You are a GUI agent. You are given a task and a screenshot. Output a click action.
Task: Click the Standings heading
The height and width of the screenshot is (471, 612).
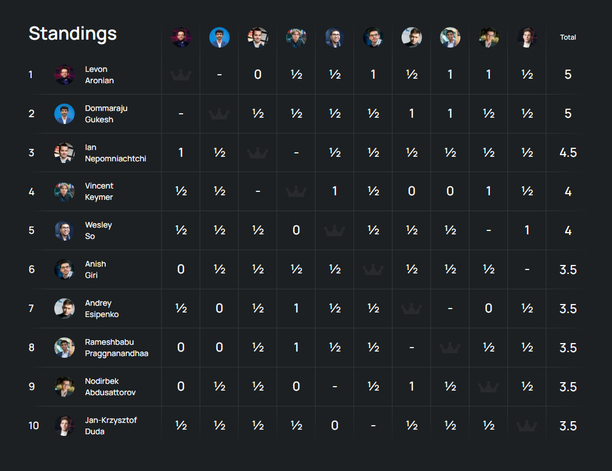click(x=72, y=33)
